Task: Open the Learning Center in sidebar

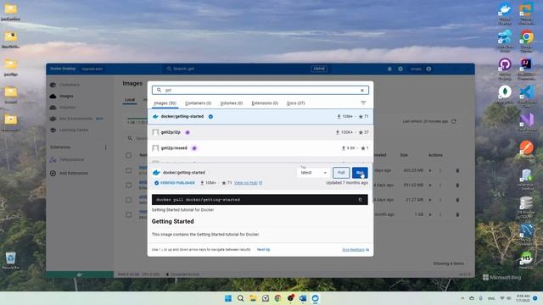Action: [74, 130]
